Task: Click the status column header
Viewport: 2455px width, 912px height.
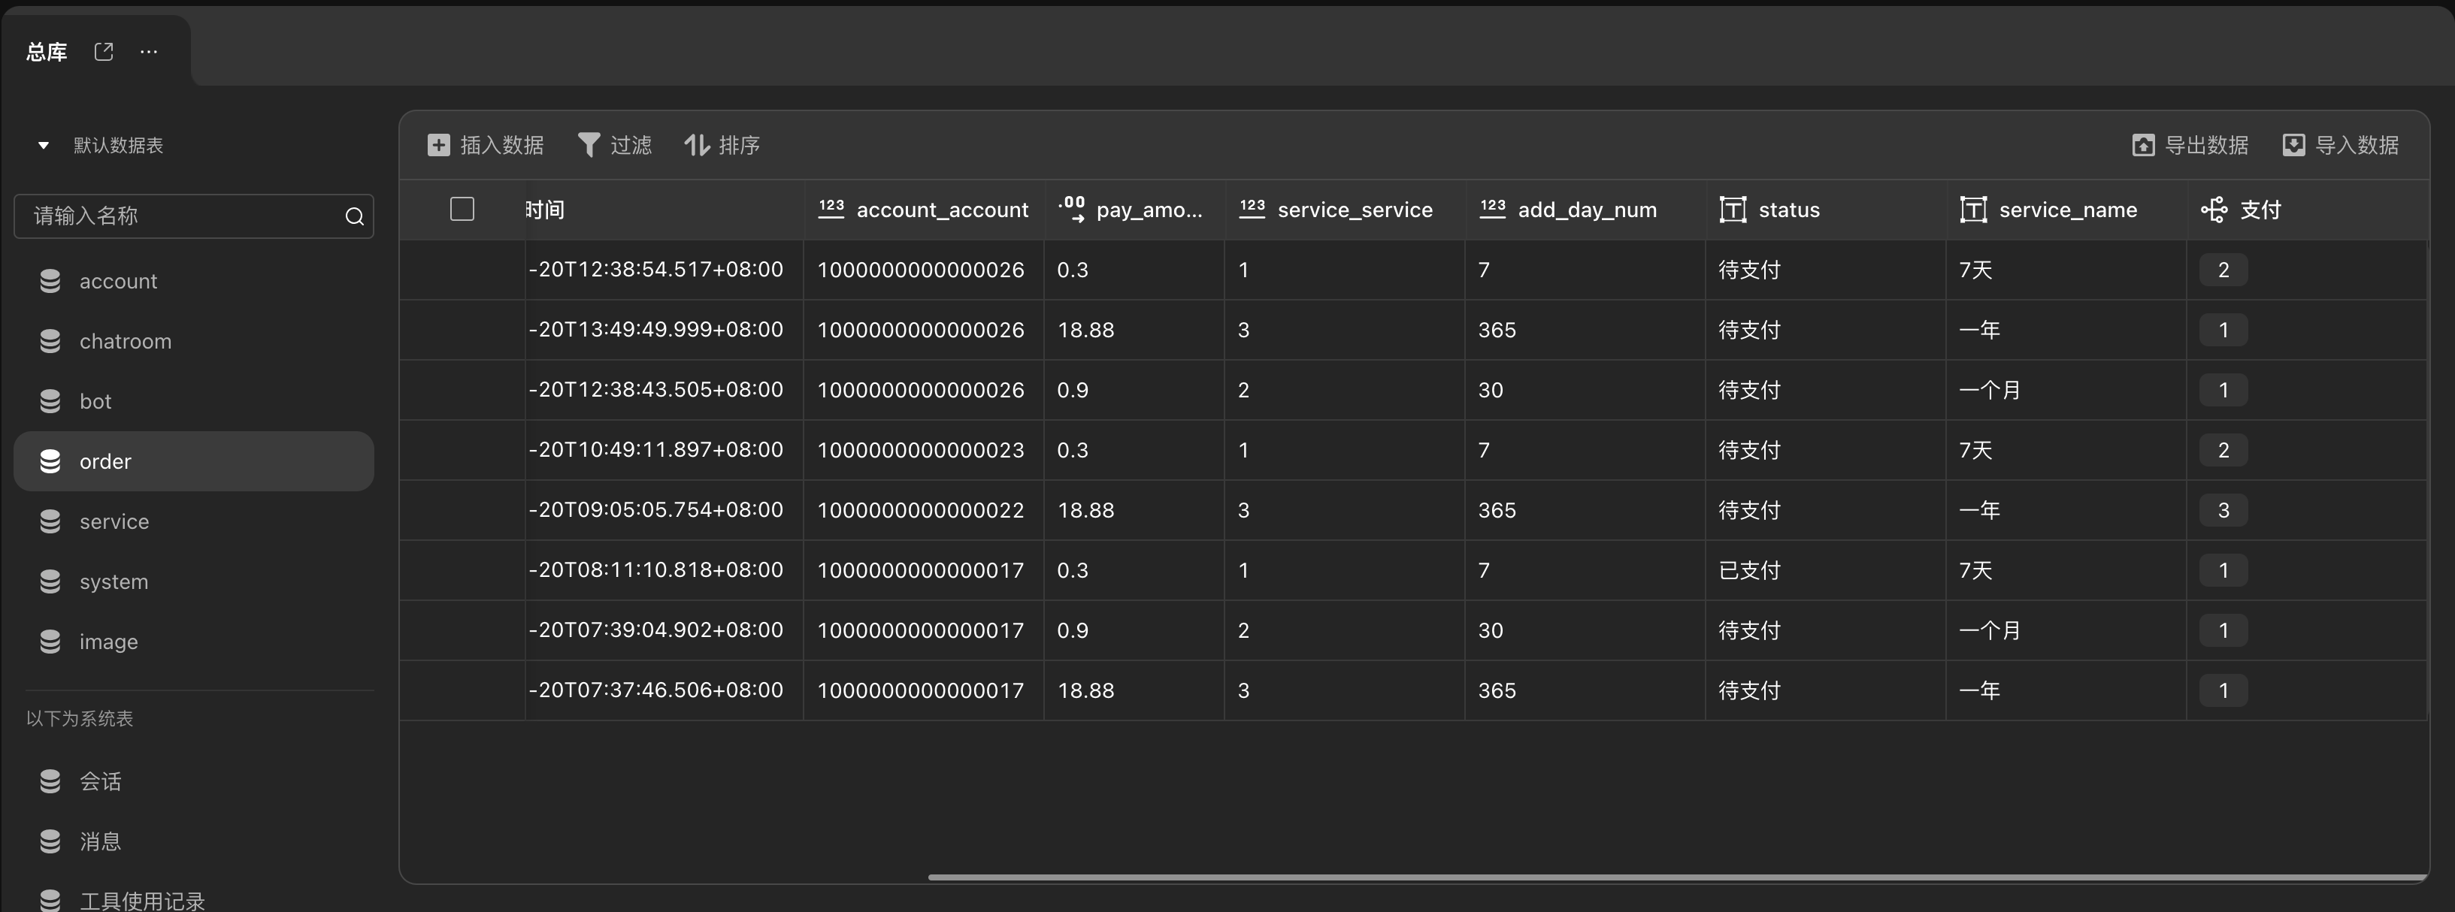Action: coord(1825,210)
